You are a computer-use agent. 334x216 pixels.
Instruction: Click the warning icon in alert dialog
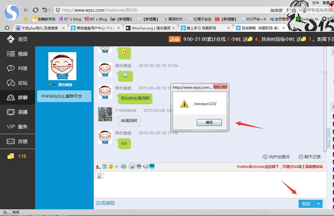(184, 104)
